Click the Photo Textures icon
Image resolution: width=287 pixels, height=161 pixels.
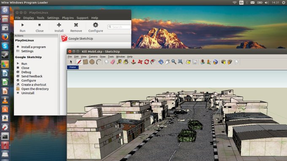coord(209,62)
